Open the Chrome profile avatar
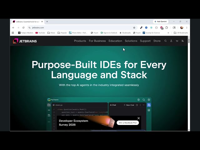Image resolution: width=200 pixels, height=150 pixels. [182, 28]
